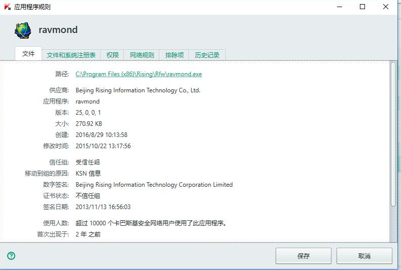Maximize the 应用程序规则 window
The image size is (401, 270).
362,7
